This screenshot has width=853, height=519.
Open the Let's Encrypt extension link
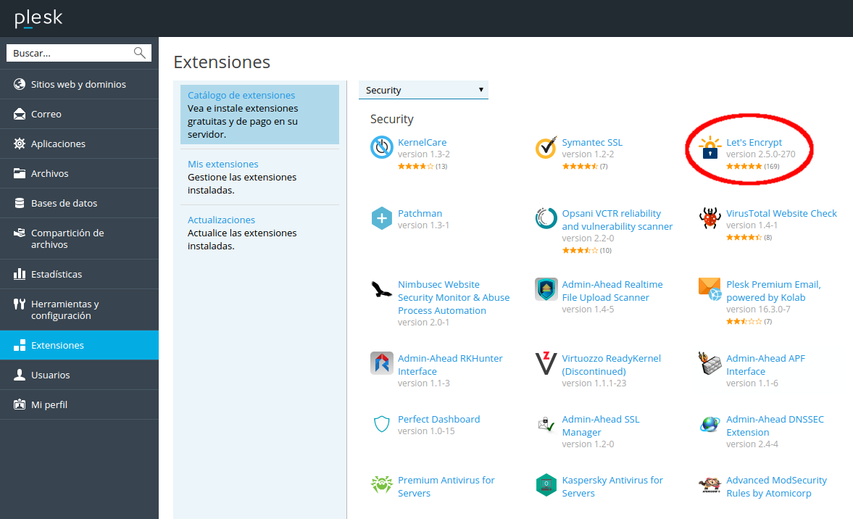click(x=754, y=142)
